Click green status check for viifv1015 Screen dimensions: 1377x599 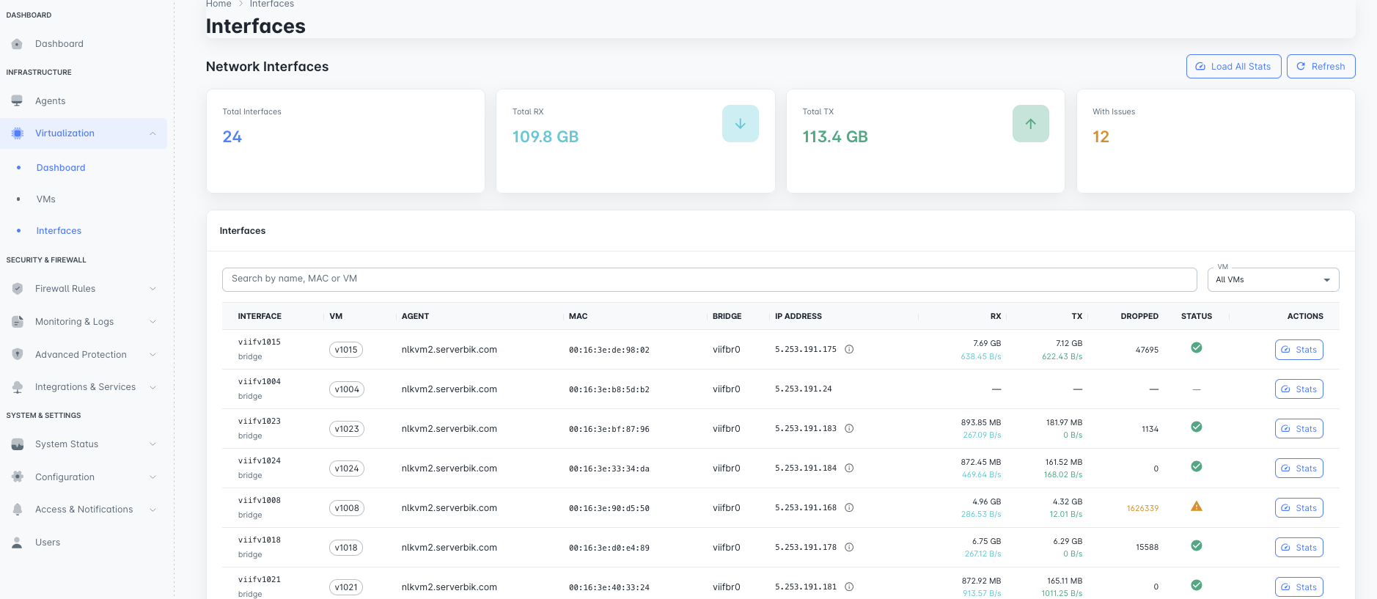click(x=1197, y=348)
